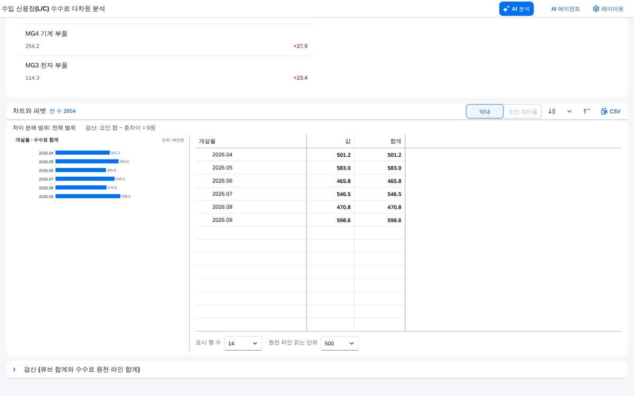
Task: Click the 합계 column header
Action: tap(379, 142)
